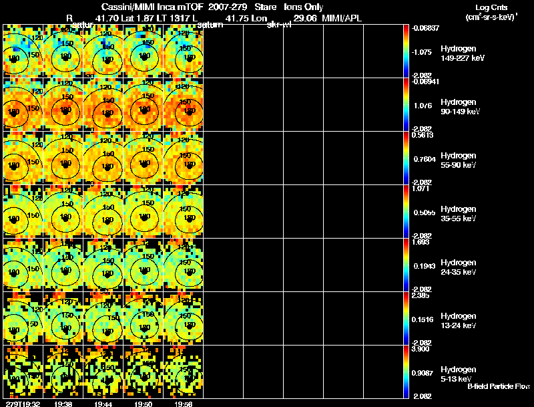
Task: Open the 5-13 keV hydrogen image at 19:32
Action: pyautogui.click(x=23, y=372)
